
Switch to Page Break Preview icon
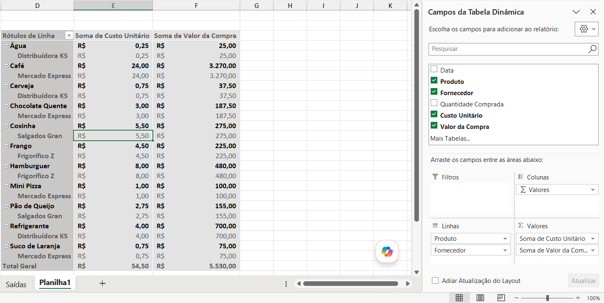coord(501,298)
